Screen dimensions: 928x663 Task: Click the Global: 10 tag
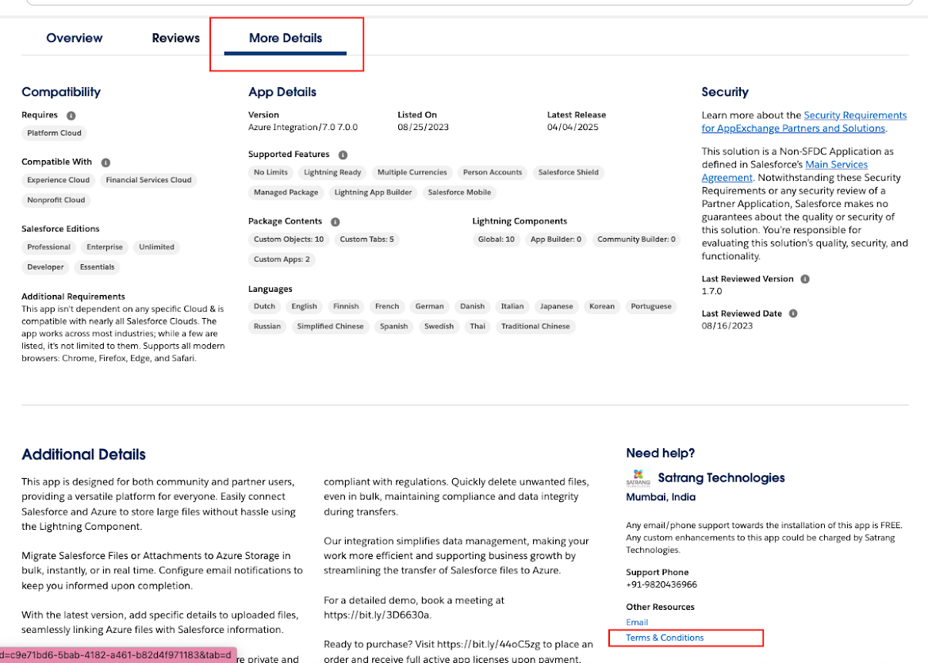(x=496, y=240)
